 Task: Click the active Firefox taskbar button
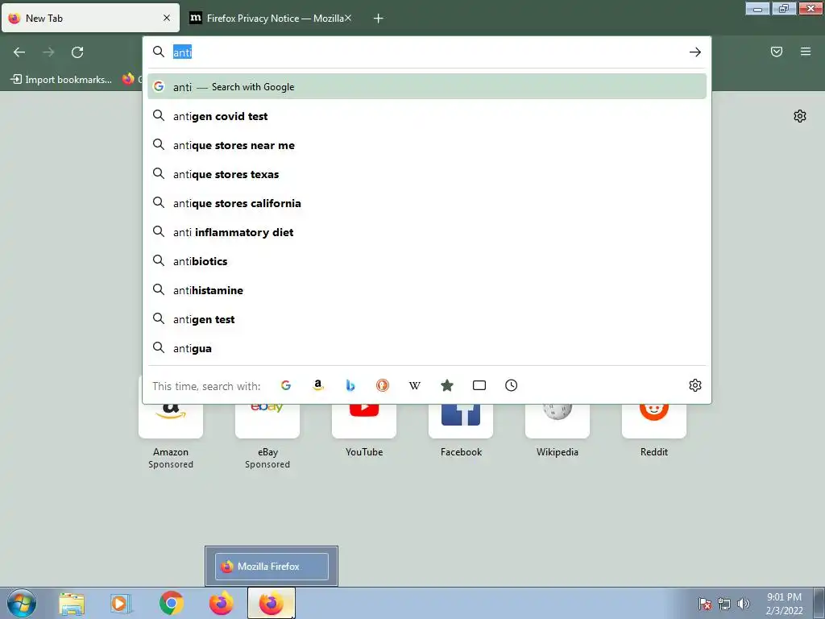coord(272,603)
